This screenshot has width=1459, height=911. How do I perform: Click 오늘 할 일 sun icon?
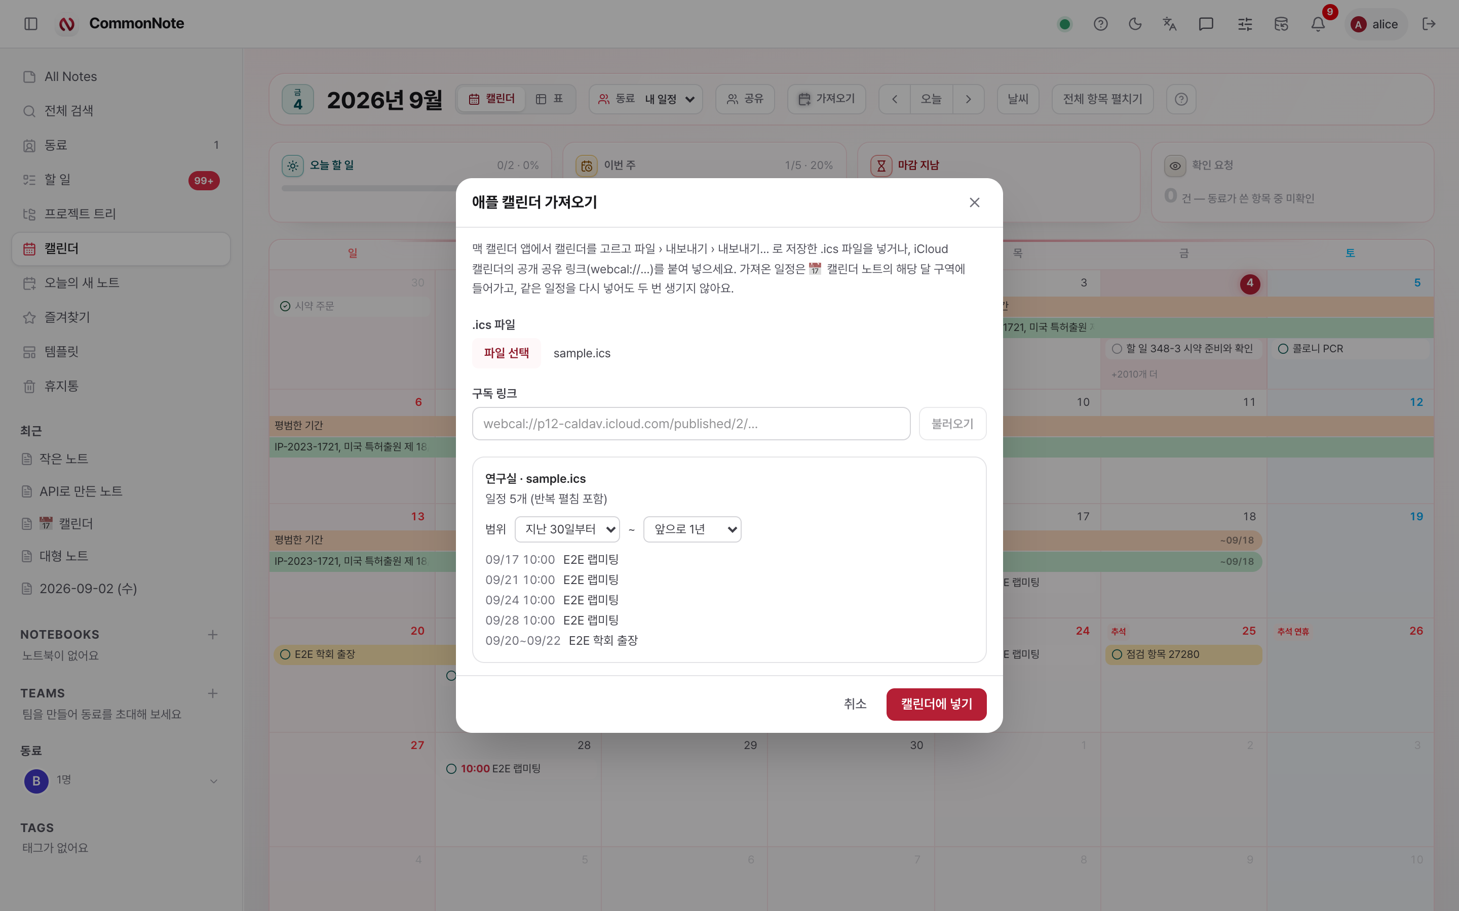pos(292,165)
